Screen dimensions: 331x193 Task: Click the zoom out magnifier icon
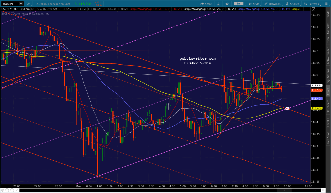12,190
